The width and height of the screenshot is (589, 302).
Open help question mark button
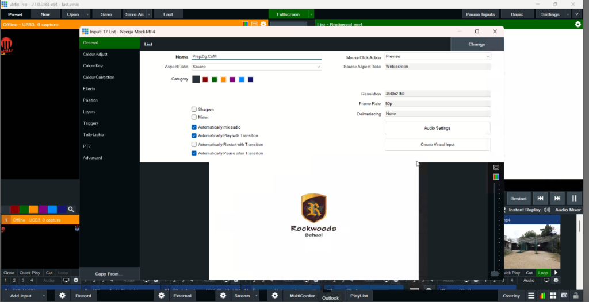[x=576, y=14]
